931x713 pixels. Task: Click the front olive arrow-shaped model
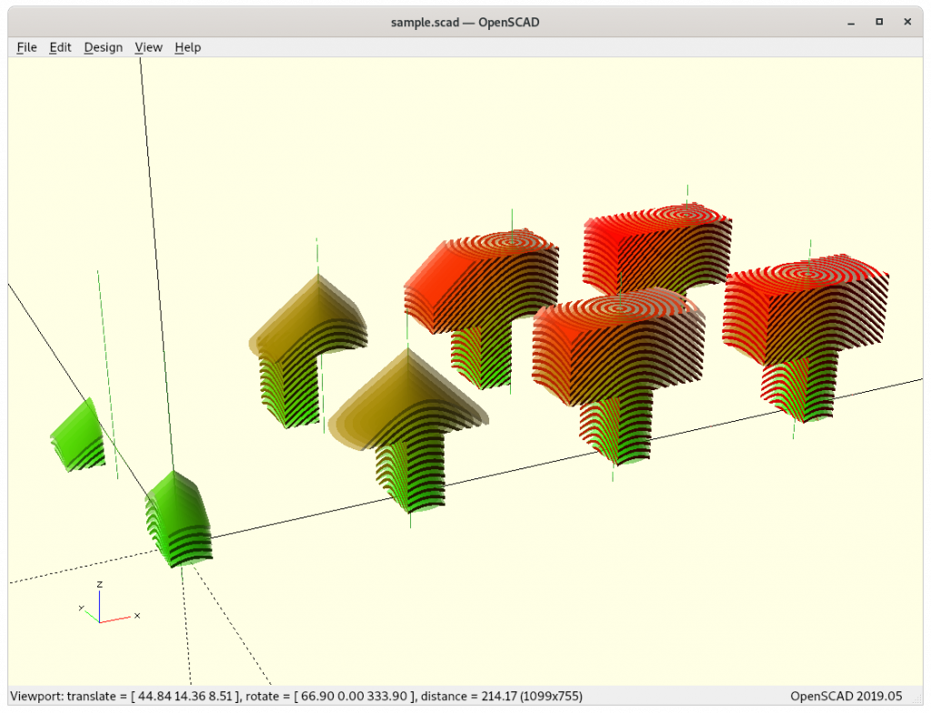tap(408, 430)
